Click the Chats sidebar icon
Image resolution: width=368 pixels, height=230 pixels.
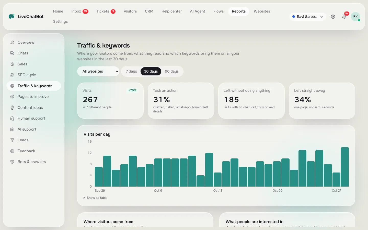12,53
